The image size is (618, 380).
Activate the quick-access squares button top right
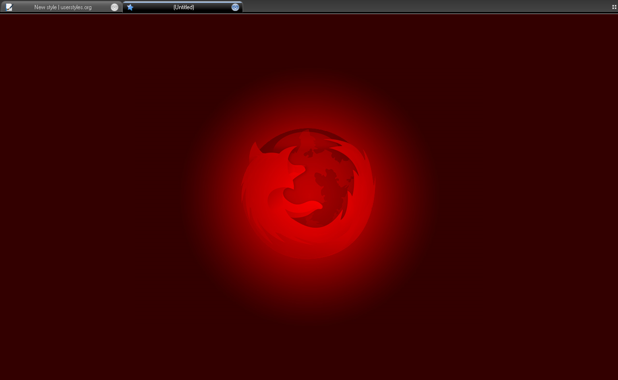point(614,7)
